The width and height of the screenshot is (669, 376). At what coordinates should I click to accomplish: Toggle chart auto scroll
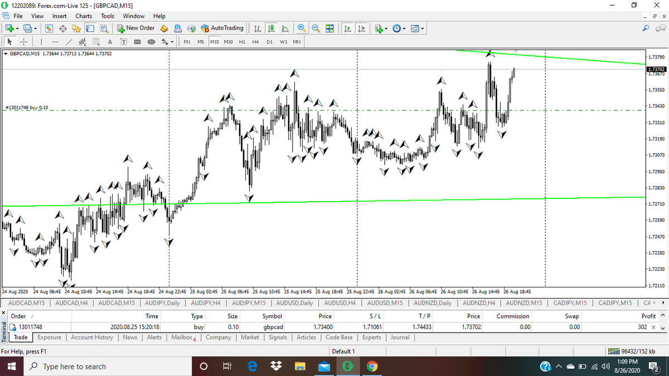pos(347,28)
